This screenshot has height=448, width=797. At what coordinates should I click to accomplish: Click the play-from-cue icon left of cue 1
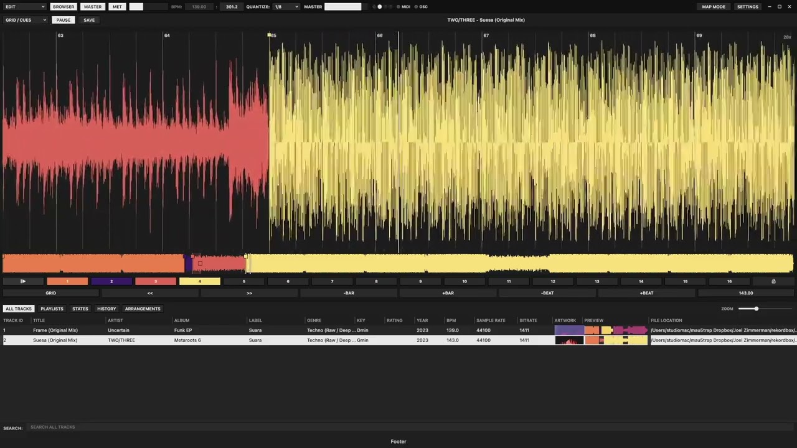tap(23, 281)
